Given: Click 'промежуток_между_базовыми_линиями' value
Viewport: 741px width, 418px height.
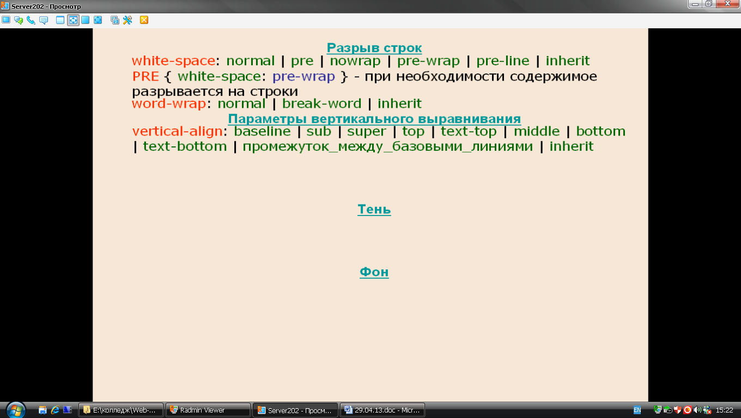Looking at the screenshot, I should pyautogui.click(x=387, y=146).
